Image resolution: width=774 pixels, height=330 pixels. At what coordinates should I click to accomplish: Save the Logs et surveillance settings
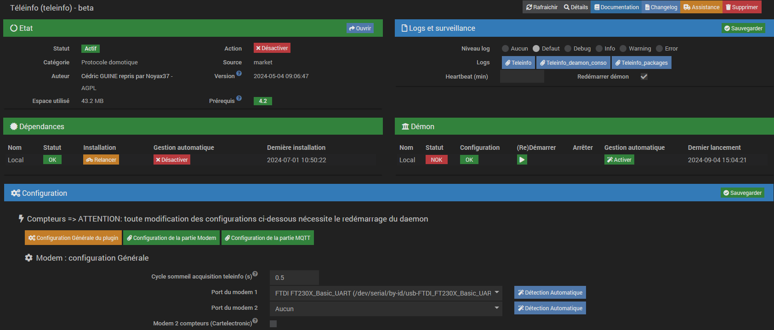[743, 28]
